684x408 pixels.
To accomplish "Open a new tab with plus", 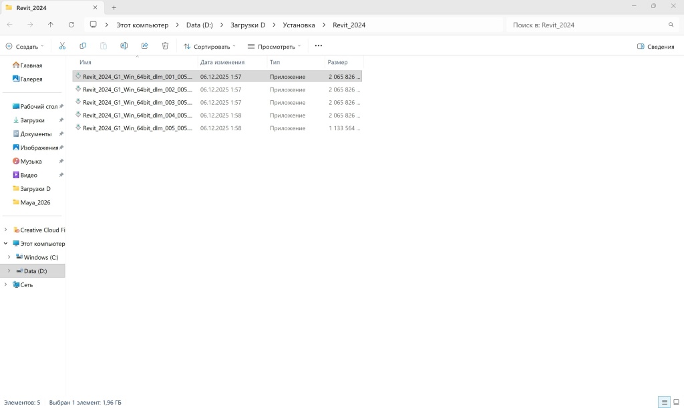I will [114, 8].
